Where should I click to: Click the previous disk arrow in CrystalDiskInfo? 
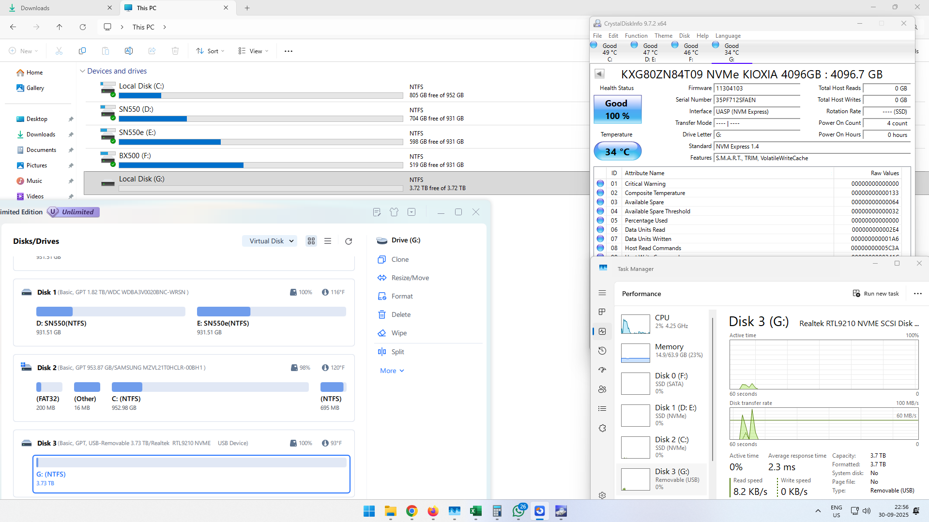(599, 74)
